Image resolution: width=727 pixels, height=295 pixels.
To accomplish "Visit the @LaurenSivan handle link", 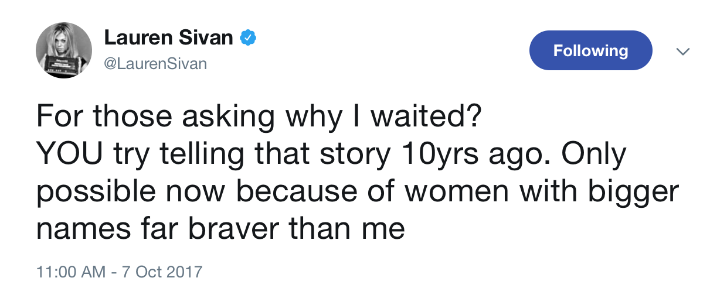I will click(x=155, y=64).
